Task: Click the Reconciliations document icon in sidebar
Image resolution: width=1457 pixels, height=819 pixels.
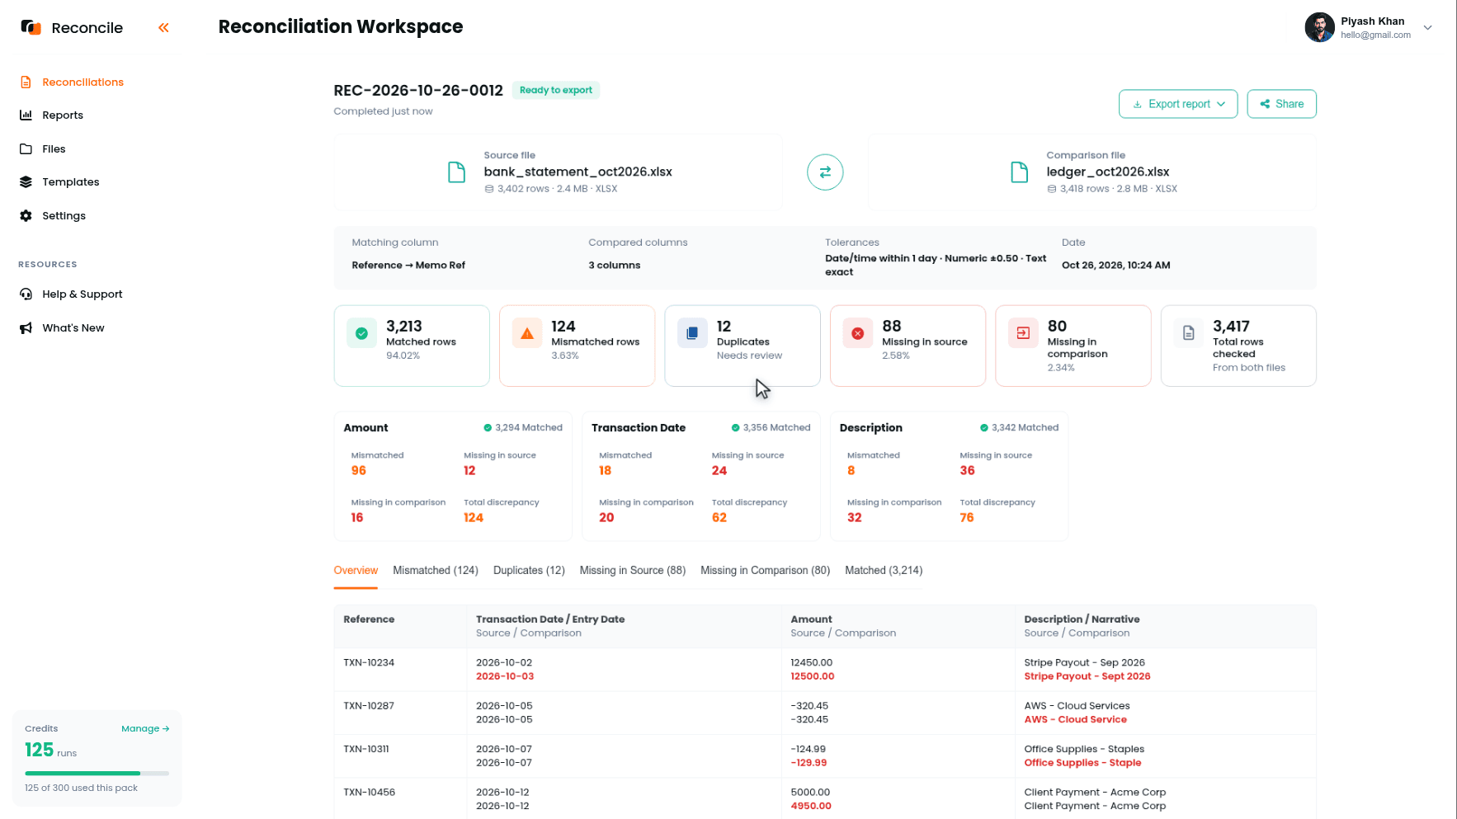Action: pos(26,82)
